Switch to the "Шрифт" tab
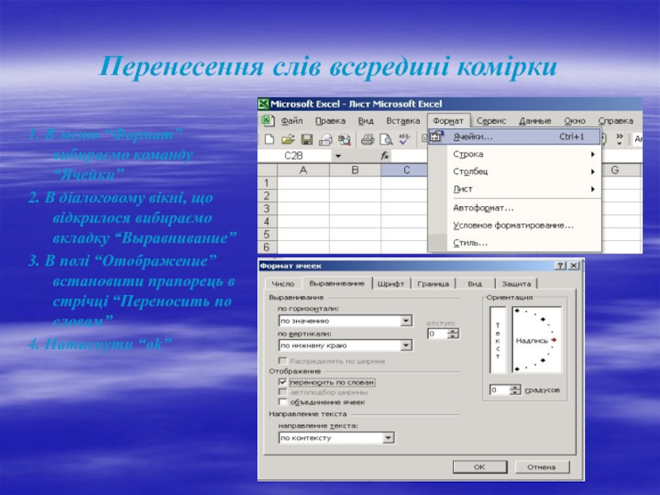 coord(391,283)
